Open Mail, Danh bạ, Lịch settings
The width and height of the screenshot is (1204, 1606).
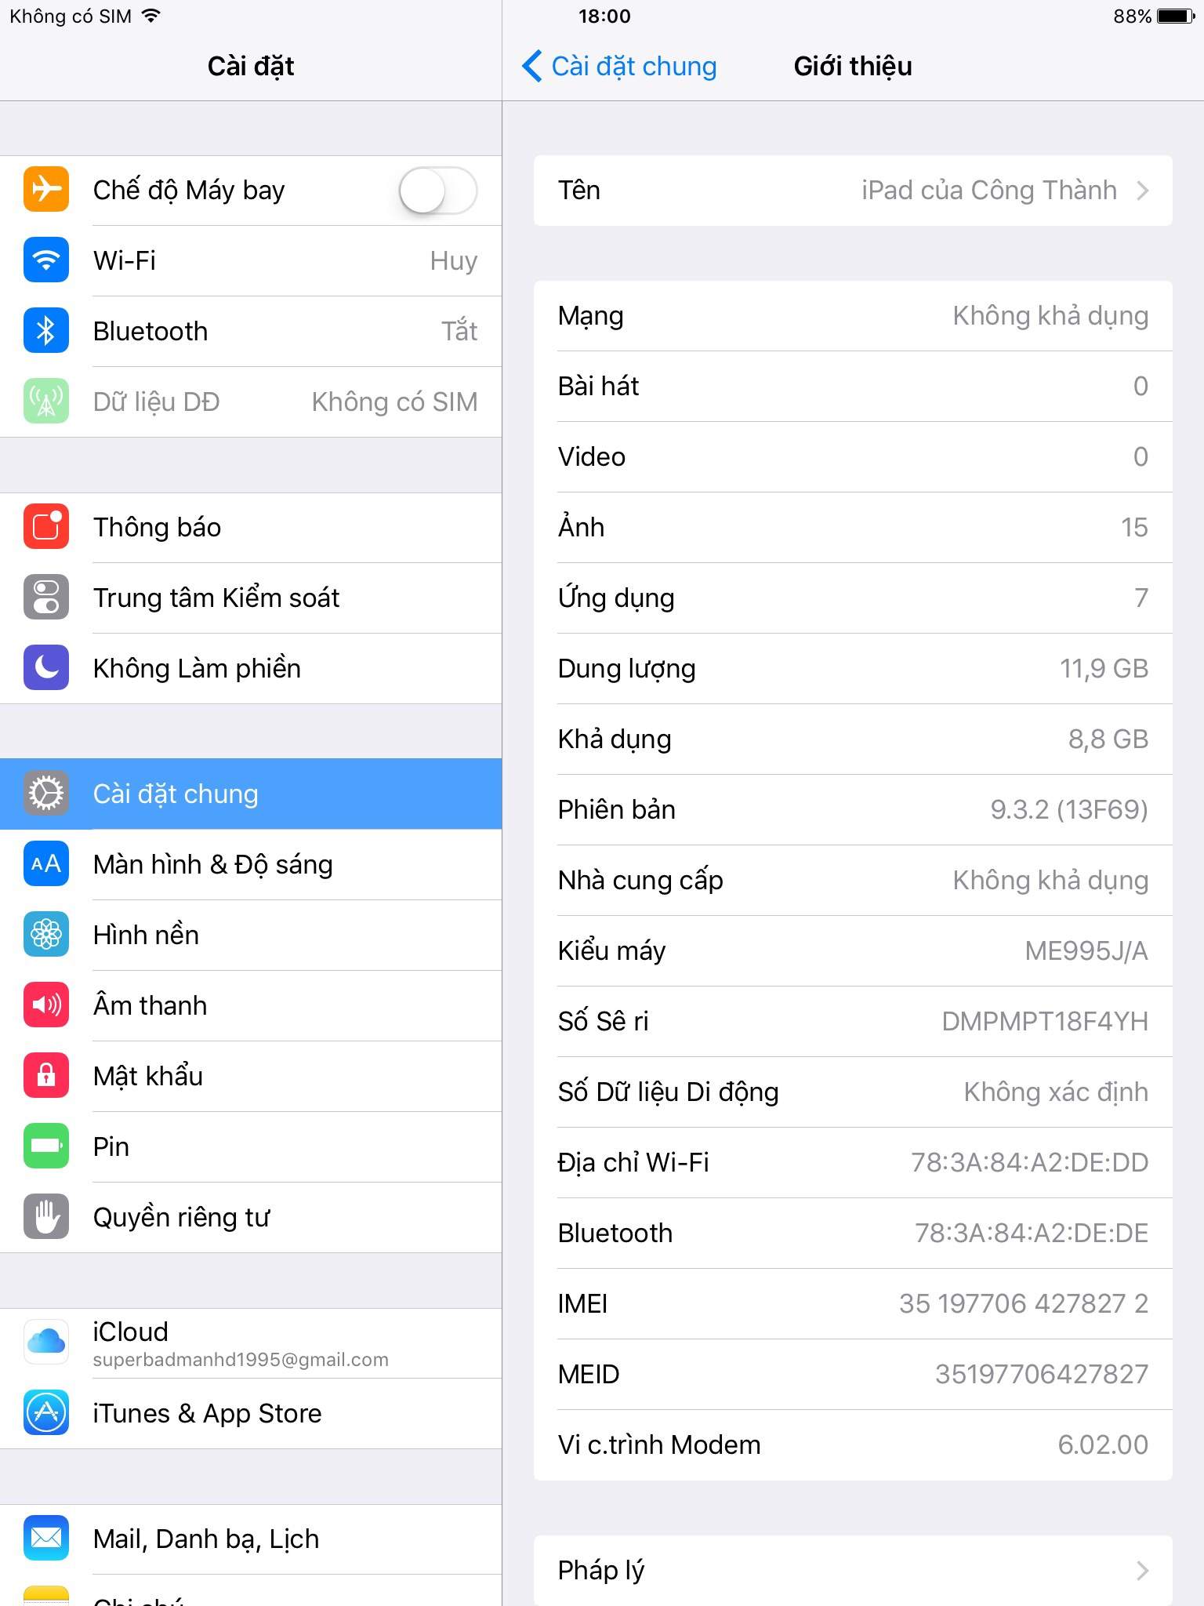(251, 1539)
